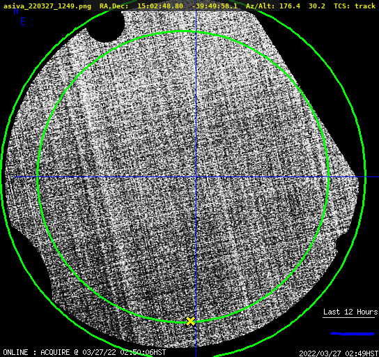Click the Az/Alt label in header
Viewport: 379px width, 357px height.
[261, 6]
